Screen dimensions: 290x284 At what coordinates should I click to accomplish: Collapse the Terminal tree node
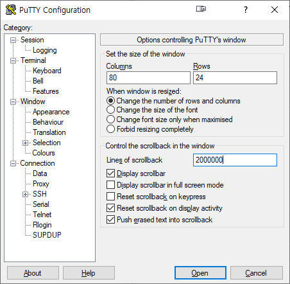pos(13,60)
